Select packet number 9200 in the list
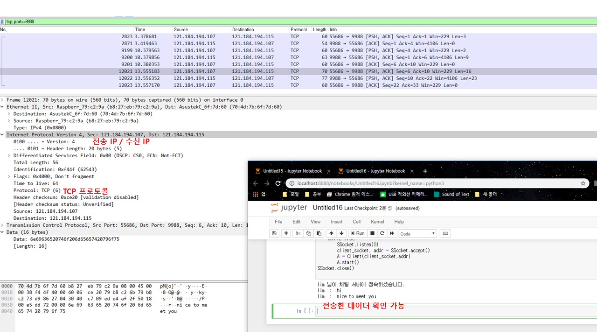Screen dimensions: 597x336 pos(298,57)
